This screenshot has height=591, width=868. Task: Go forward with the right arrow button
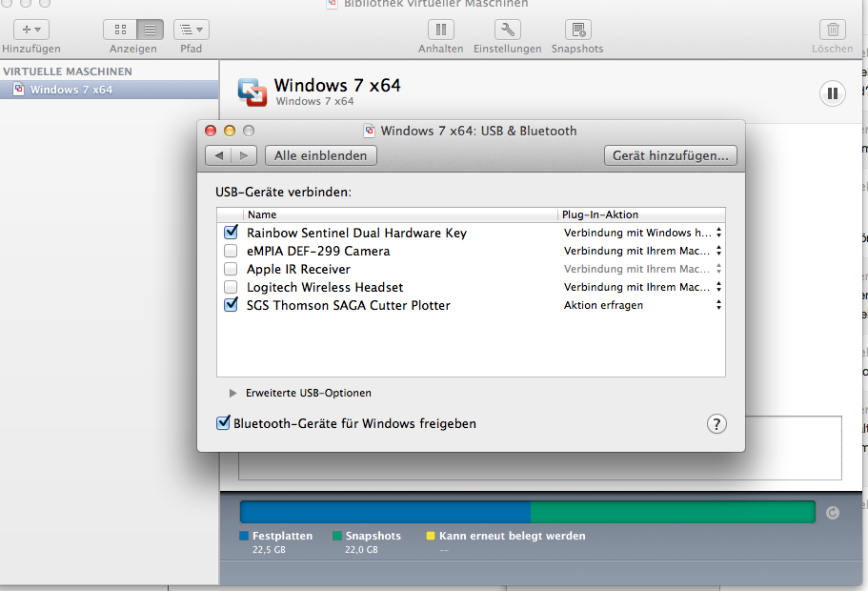pos(244,155)
